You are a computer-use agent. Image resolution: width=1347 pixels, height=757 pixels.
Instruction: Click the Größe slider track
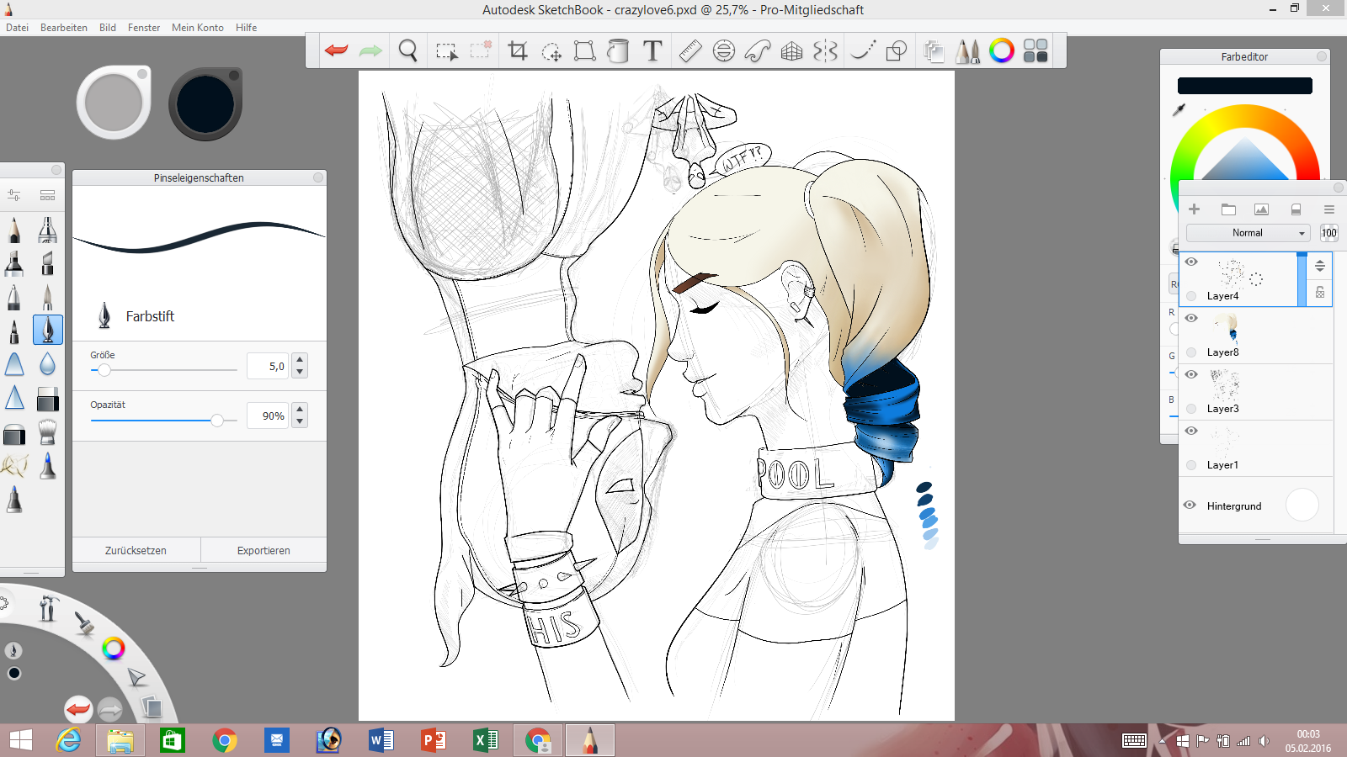click(x=164, y=370)
